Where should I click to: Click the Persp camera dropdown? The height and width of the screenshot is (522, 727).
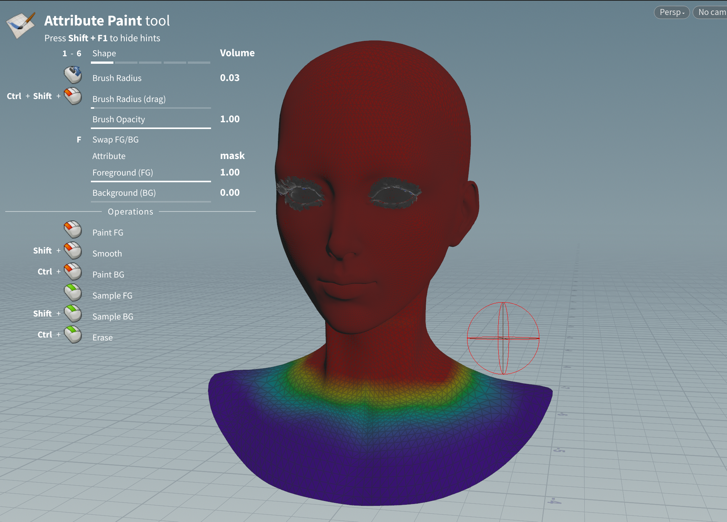coord(673,10)
